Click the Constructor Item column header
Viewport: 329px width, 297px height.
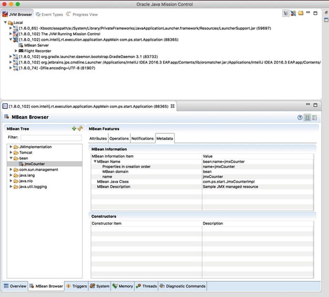(x=146, y=223)
